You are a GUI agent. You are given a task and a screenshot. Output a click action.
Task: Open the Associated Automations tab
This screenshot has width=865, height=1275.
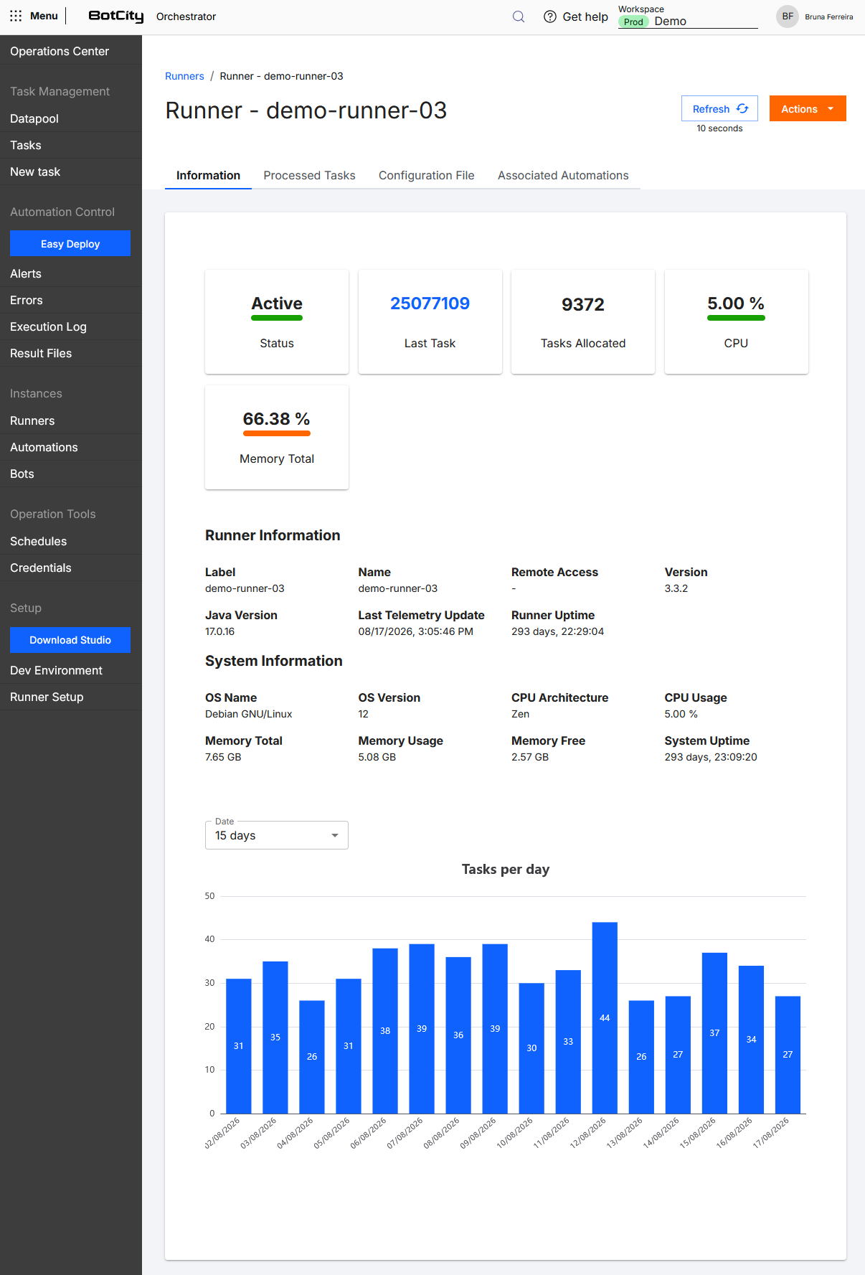point(563,175)
